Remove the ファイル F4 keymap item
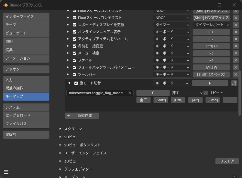This screenshot has width=242, height=178. 236,60
